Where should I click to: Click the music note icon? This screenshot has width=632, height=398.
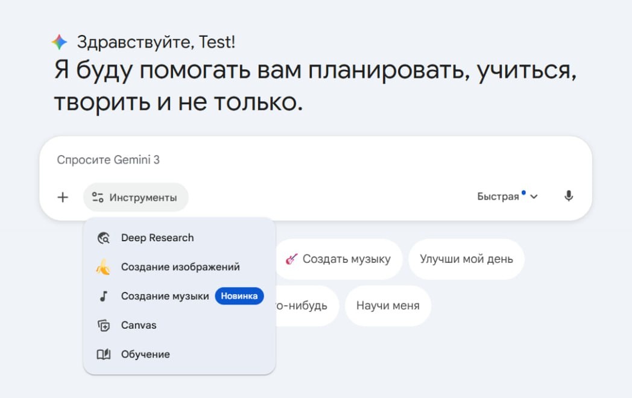coord(104,296)
